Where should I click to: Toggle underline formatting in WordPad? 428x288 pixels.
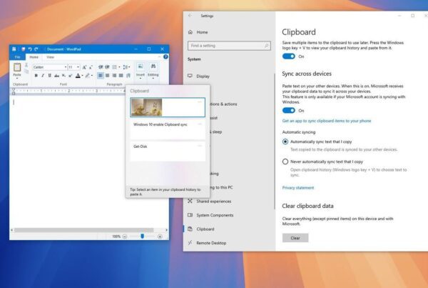[x=50, y=76]
